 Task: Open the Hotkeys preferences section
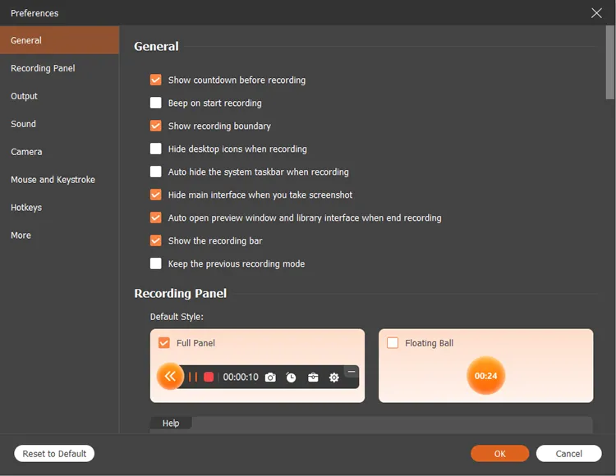(26, 208)
